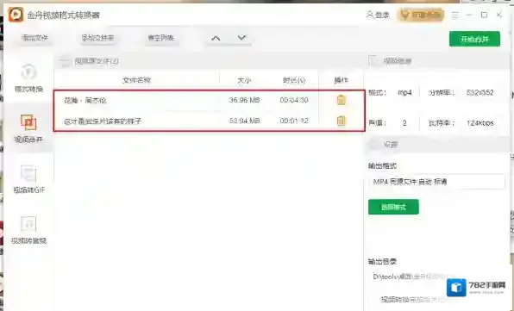Click the 操作 column header
The width and height of the screenshot is (514, 311).
point(341,80)
